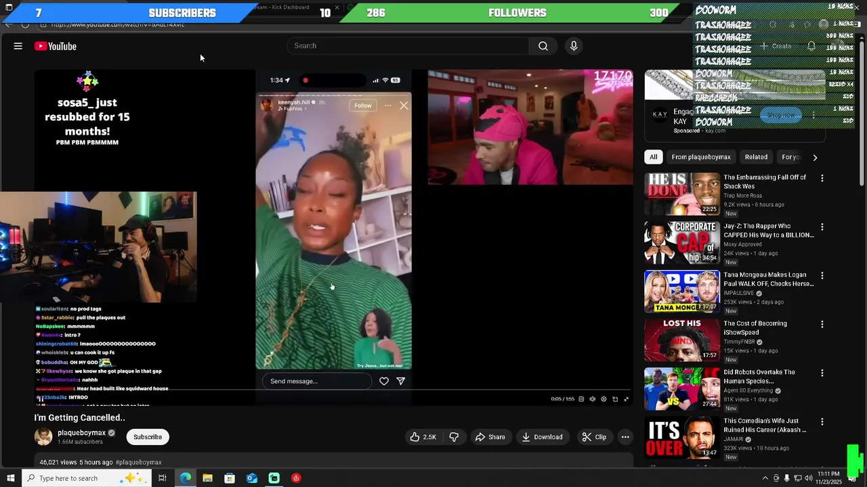Open options for the iShowSpeed video
867x487 pixels.
pos(822,324)
